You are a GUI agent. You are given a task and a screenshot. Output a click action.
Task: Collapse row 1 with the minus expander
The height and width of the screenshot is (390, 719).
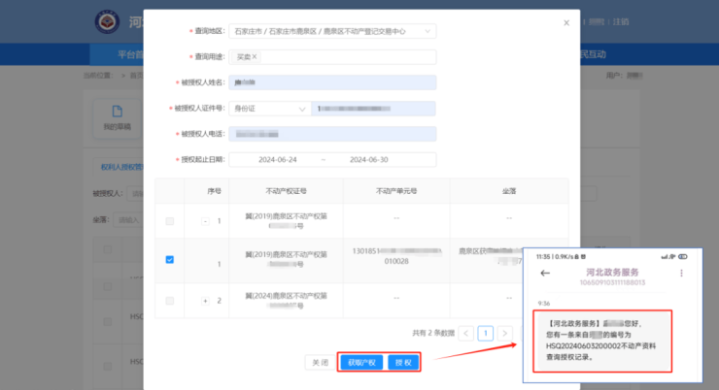[206, 221]
